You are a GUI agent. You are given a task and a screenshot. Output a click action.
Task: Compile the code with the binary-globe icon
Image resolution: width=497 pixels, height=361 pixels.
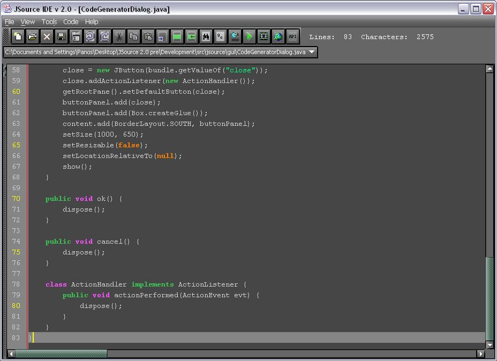pos(235,37)
